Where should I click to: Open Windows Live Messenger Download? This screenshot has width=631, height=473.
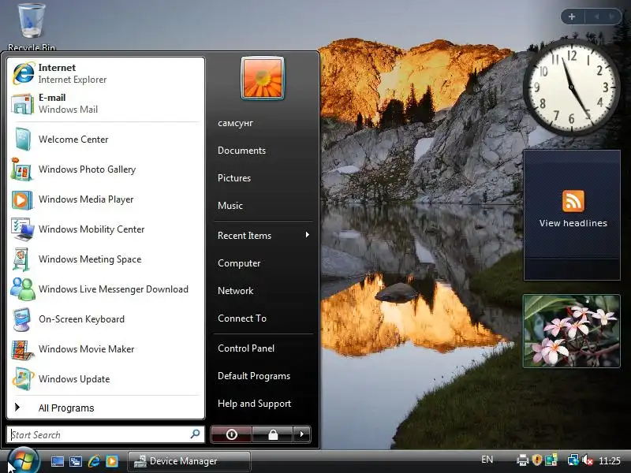[106, 289]
